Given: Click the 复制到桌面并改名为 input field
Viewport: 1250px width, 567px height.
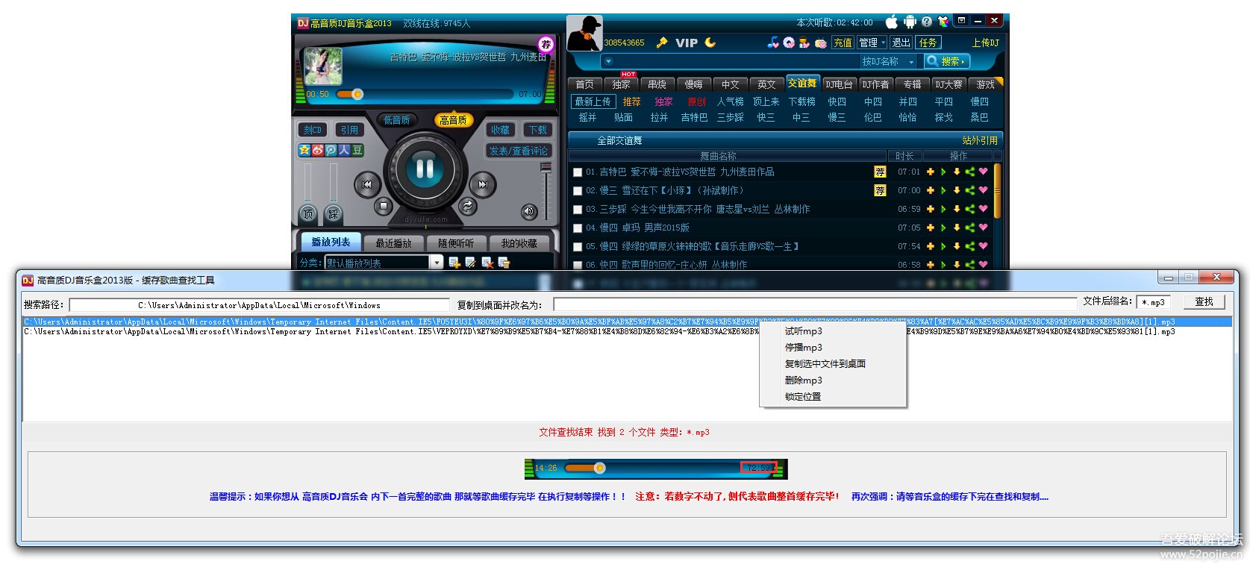Looking at the screenshot, I should pos(816,304).
